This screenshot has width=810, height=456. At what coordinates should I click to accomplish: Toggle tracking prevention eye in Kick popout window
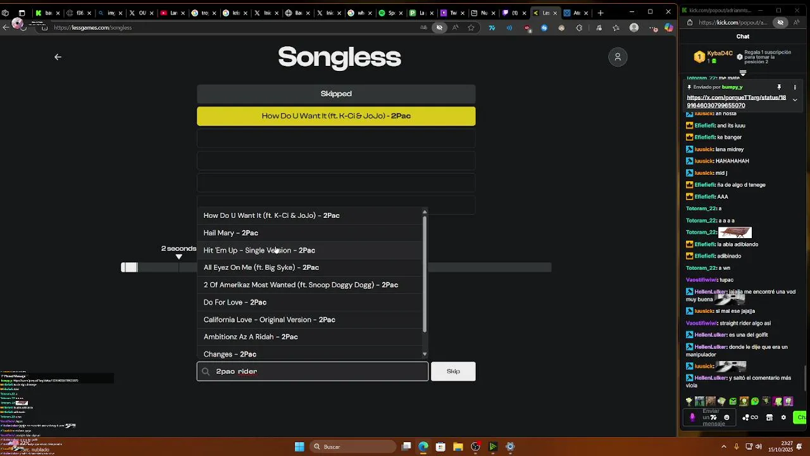coord(780,22)
